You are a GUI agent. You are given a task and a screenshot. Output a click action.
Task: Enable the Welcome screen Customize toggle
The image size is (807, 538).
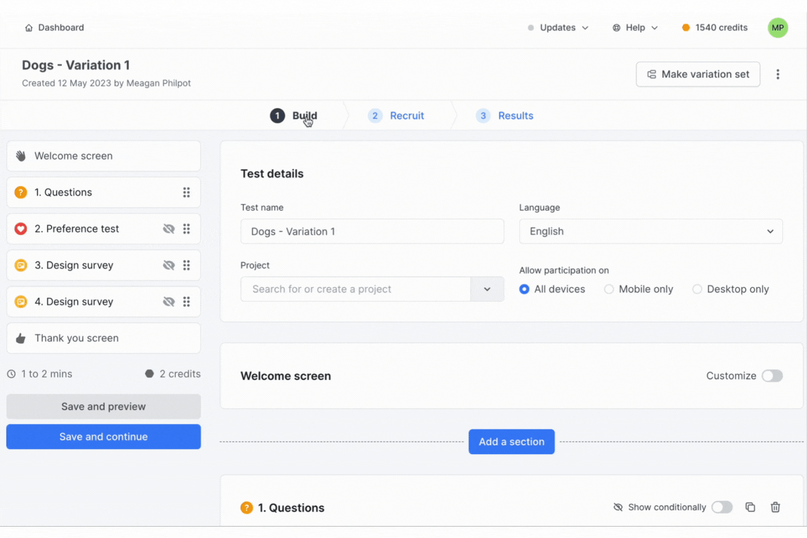click(772, 376)
